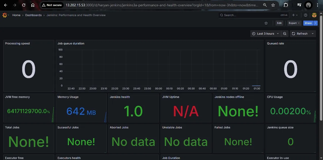The image size is (323, 160).
Task: Click the browser URL address field
Action: (x=162, y=5)
